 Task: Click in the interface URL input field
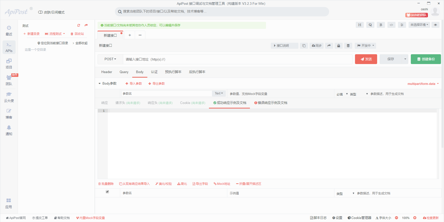(x=238, y=59)
